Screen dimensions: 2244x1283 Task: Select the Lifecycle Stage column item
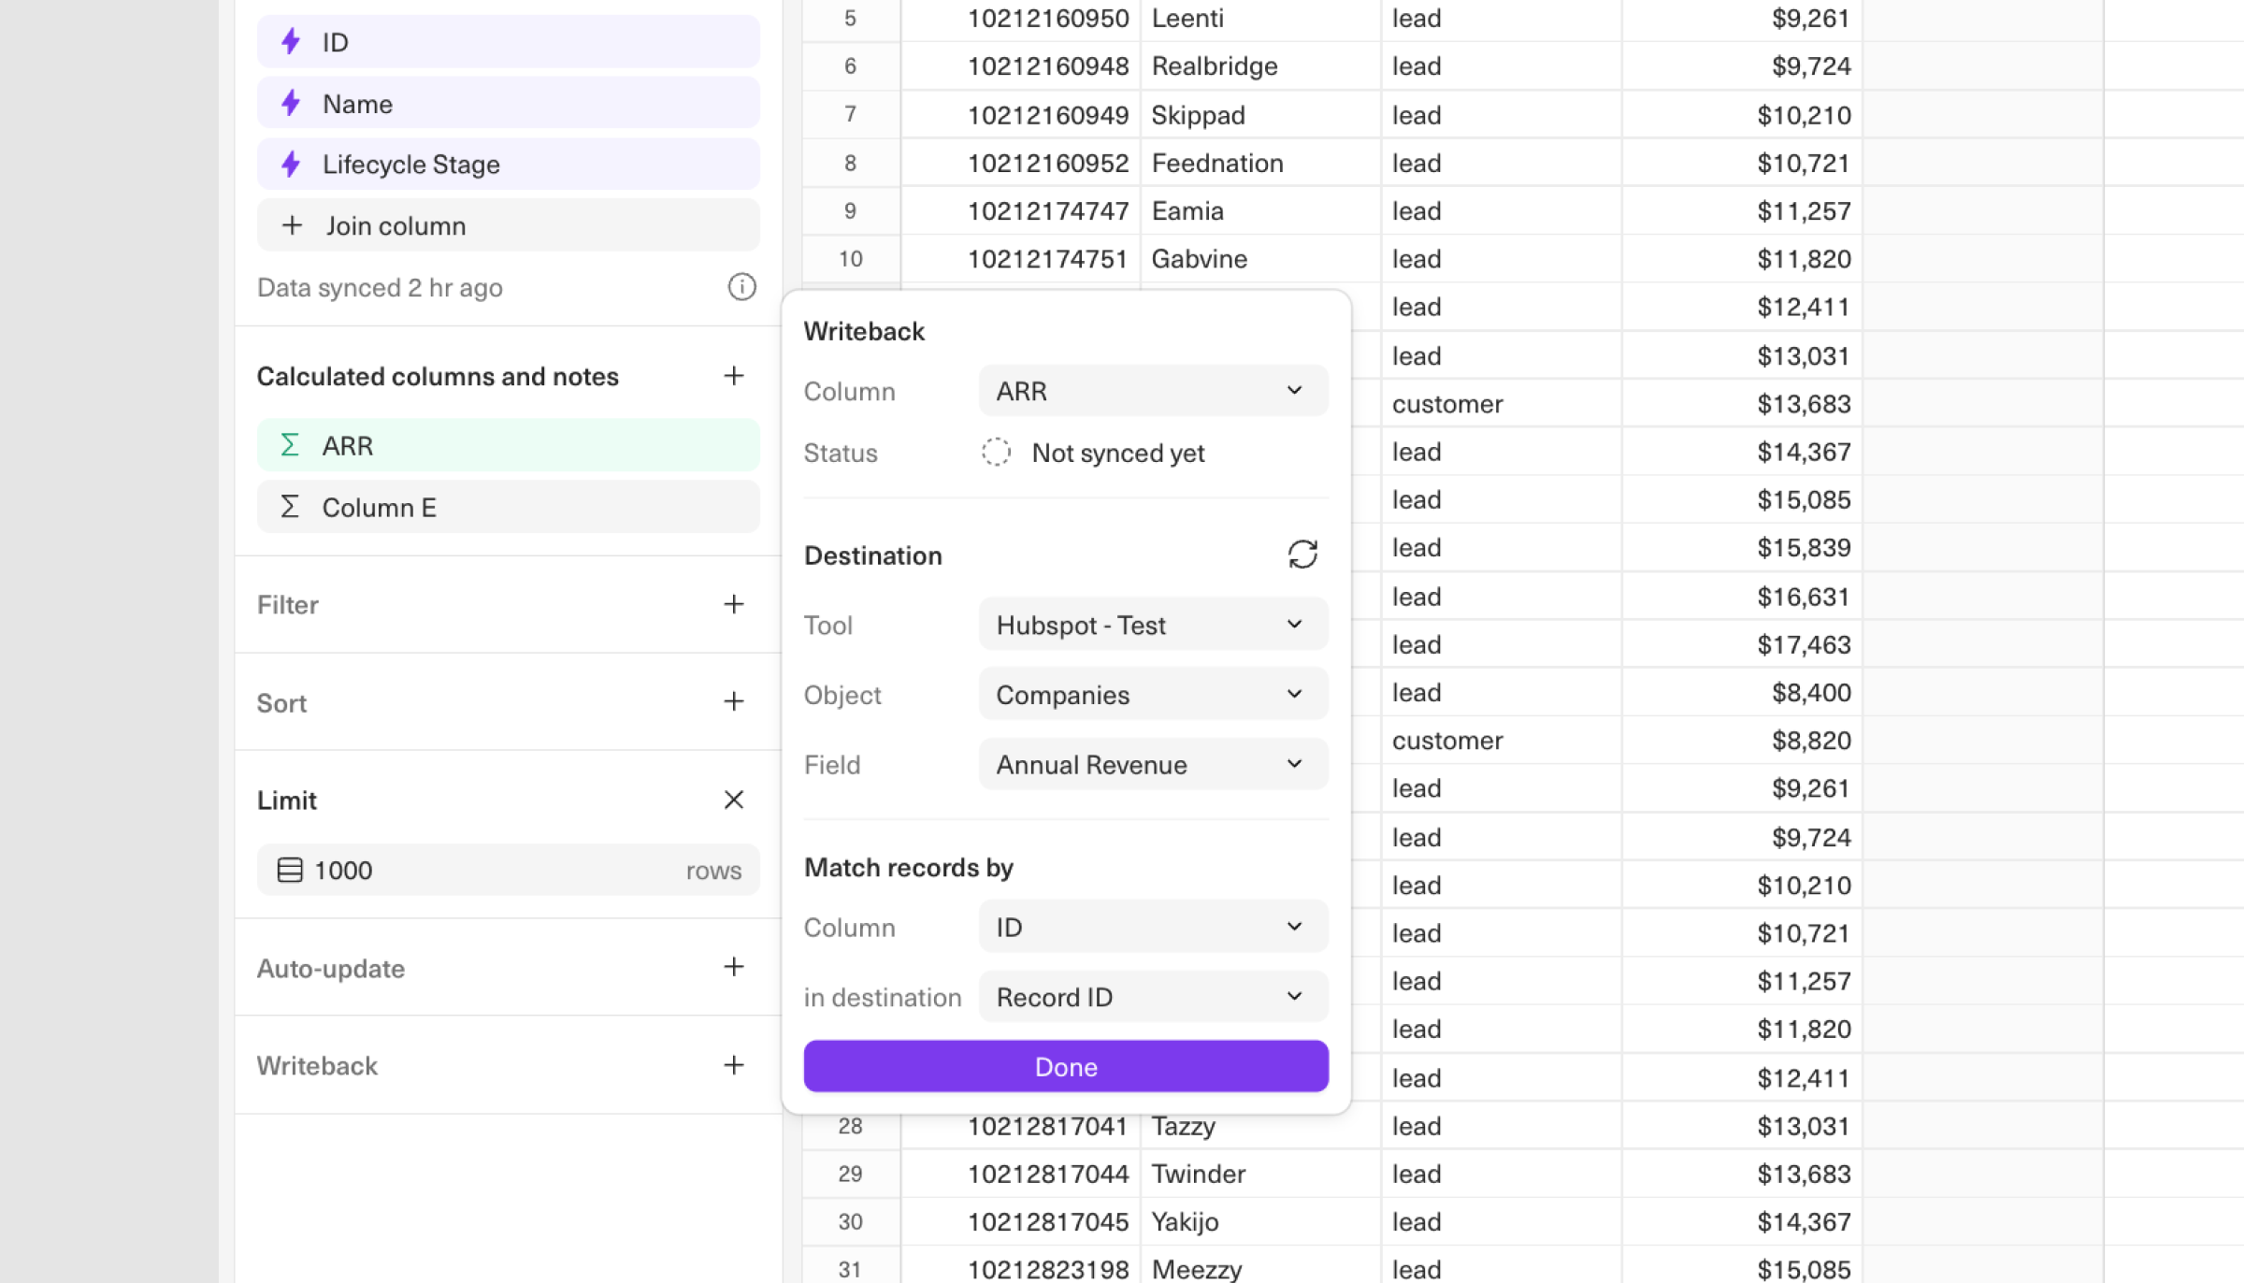click(508, 165)
